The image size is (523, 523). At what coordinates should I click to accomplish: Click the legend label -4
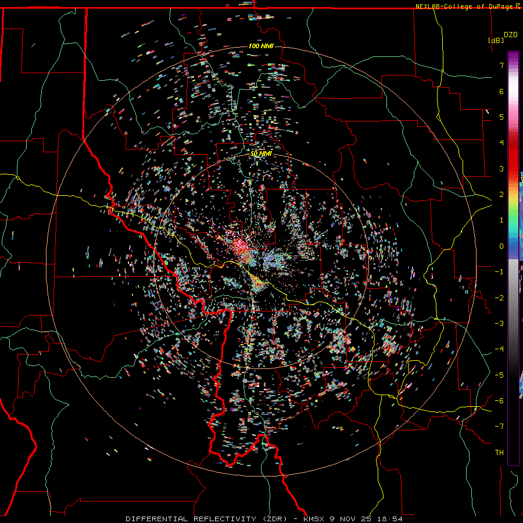(x=499, y=349)
